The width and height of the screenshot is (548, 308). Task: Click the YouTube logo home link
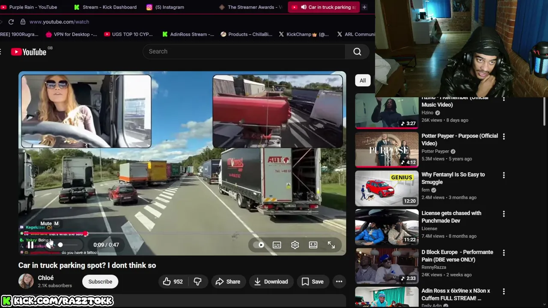(x=29, y=52)
